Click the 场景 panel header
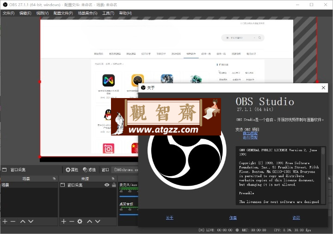 (29, 179)
